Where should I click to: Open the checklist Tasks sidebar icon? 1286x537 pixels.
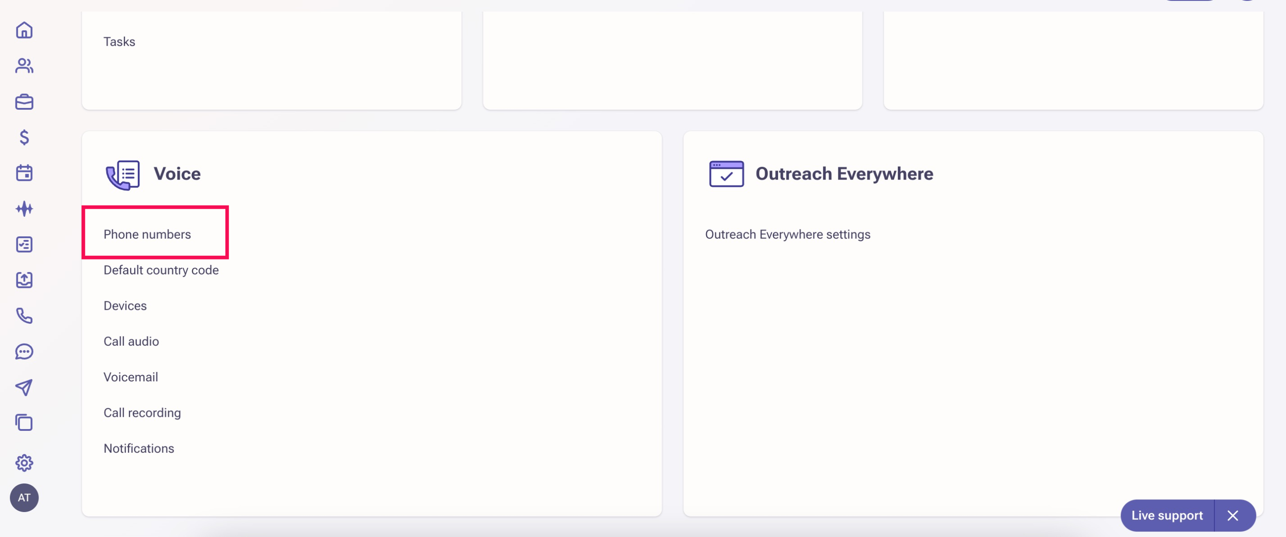click(x=24, y=244)
